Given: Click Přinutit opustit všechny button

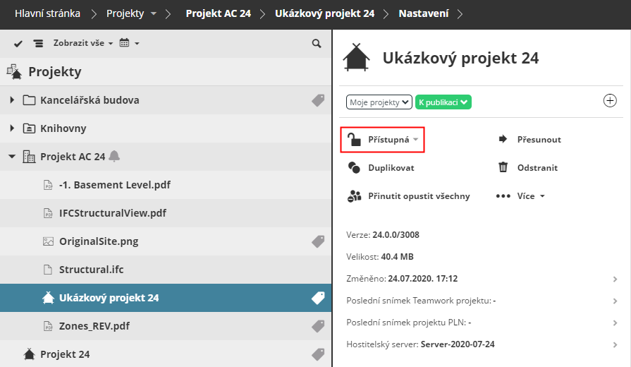Looking at the screenshot, I should (x=409, y=196).
